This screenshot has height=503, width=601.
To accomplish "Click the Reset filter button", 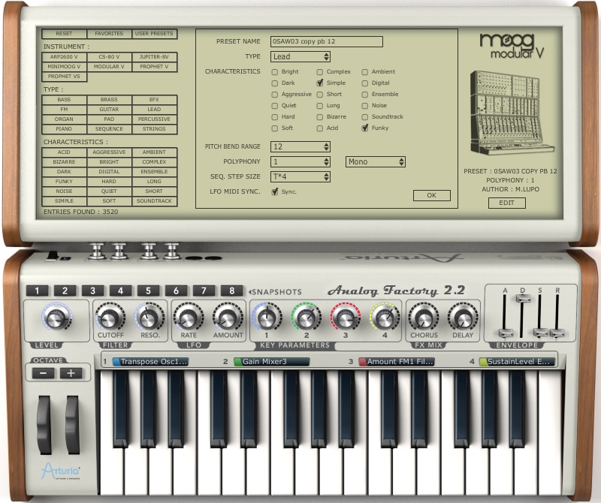I will (64, 34).
